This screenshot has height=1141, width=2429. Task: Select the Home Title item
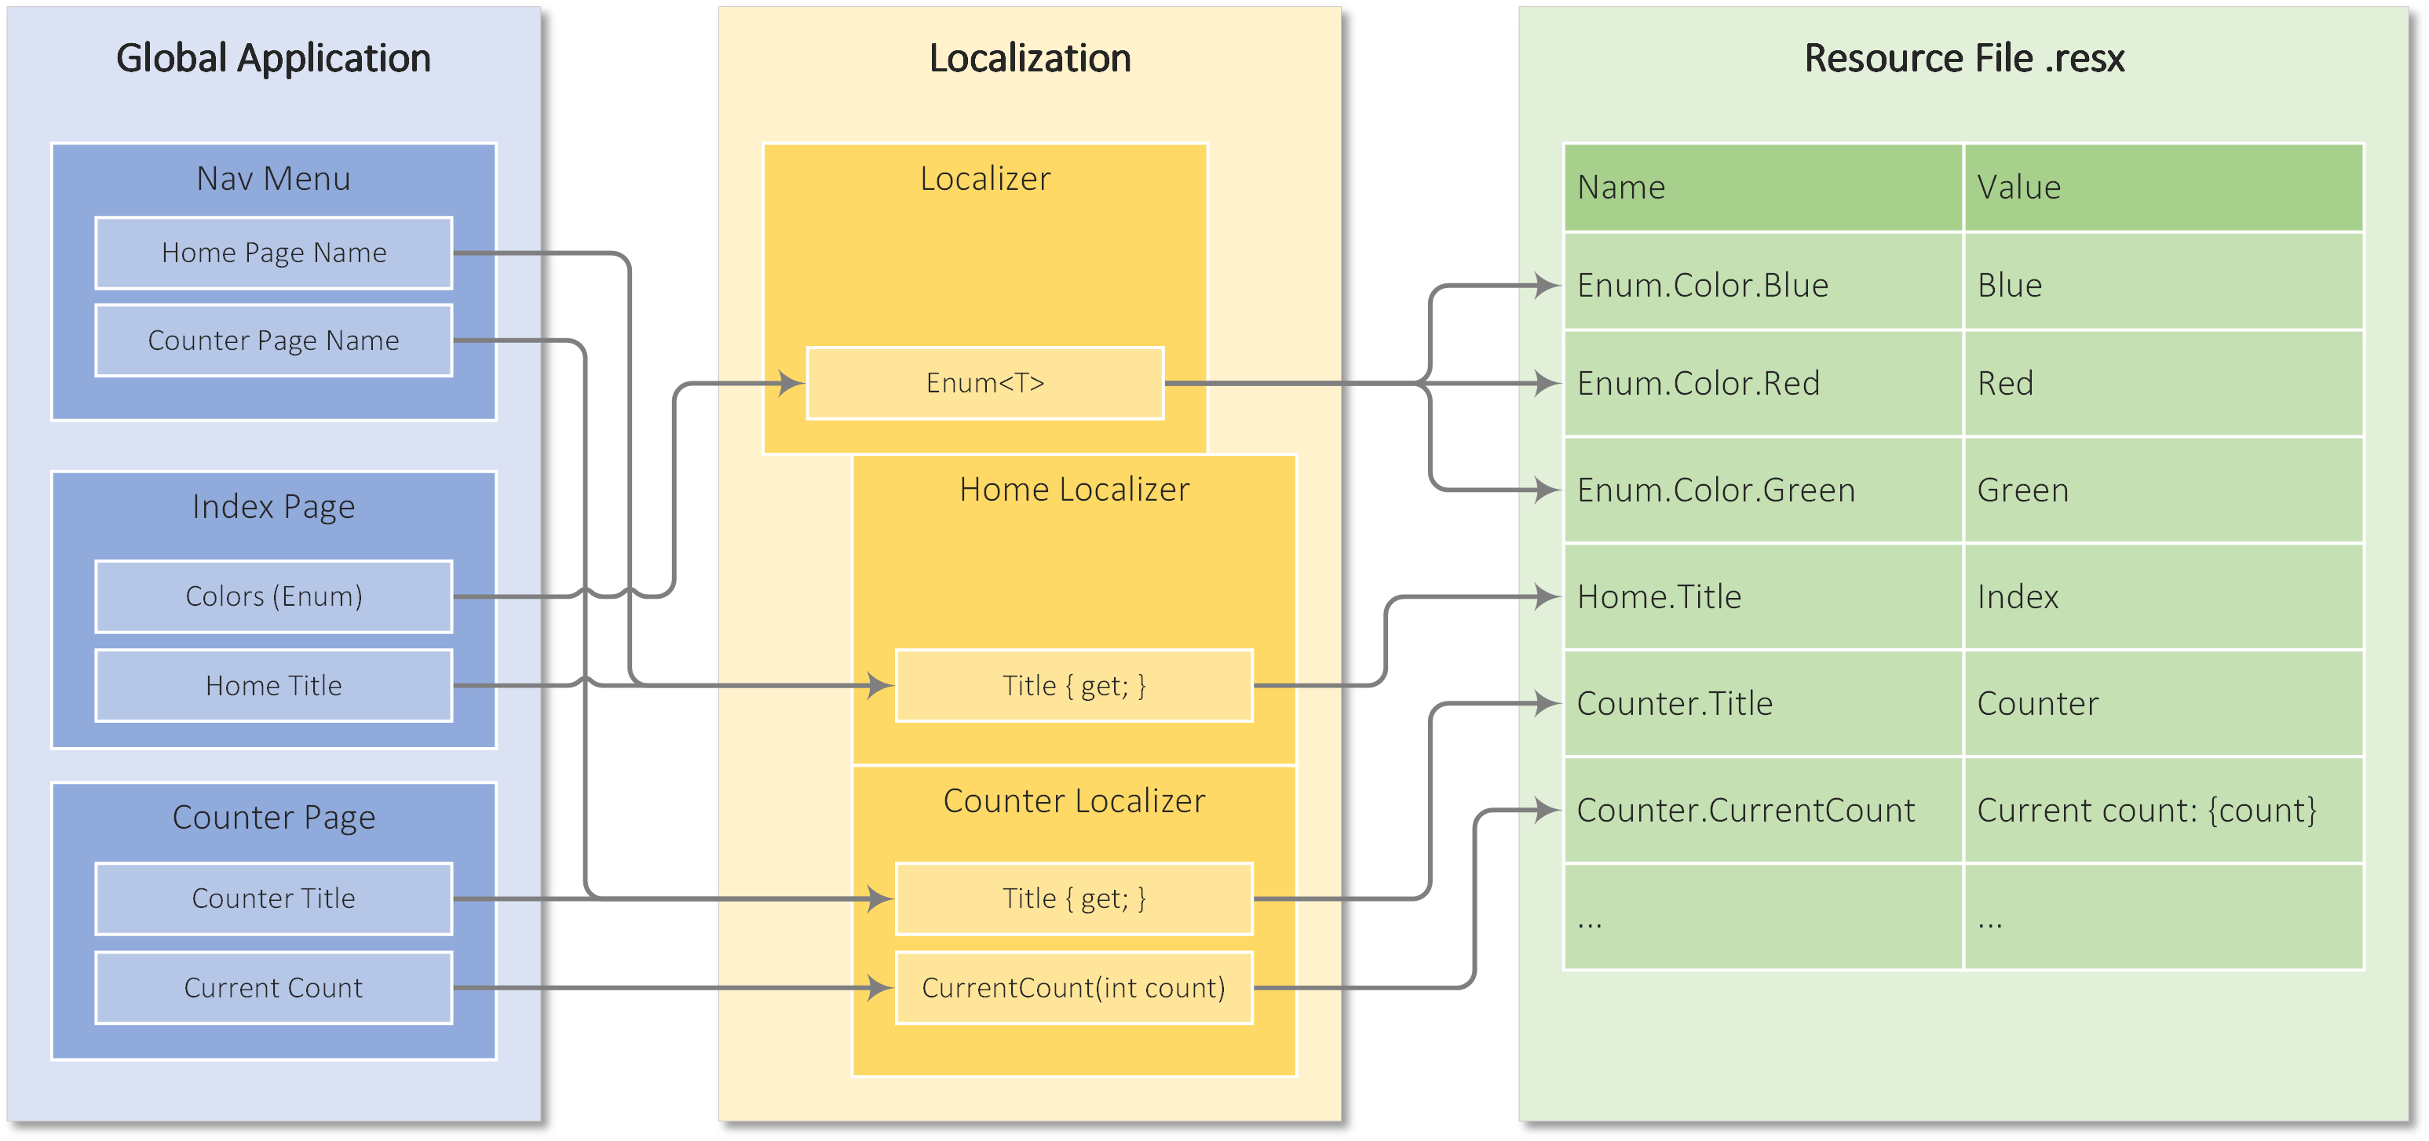[273, 685]
